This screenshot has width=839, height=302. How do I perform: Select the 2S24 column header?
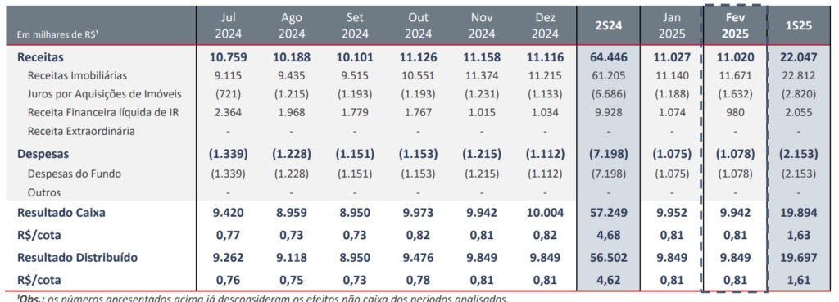pos(609,25)
